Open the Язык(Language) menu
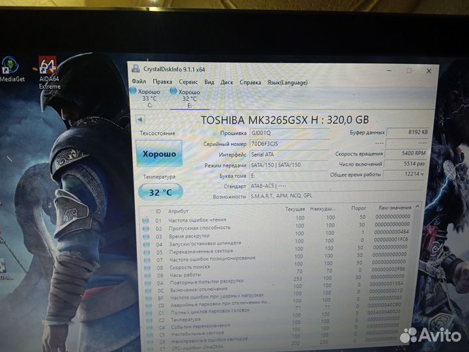Image resolution: width=469 pixels, height=352 pixels. click(287, 83)
